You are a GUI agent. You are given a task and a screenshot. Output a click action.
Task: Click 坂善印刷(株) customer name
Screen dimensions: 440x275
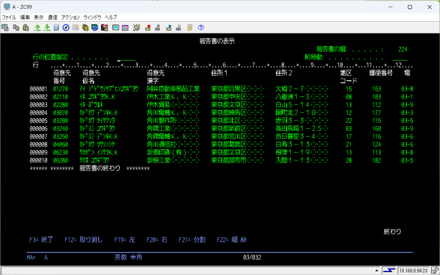pos(167,152)
